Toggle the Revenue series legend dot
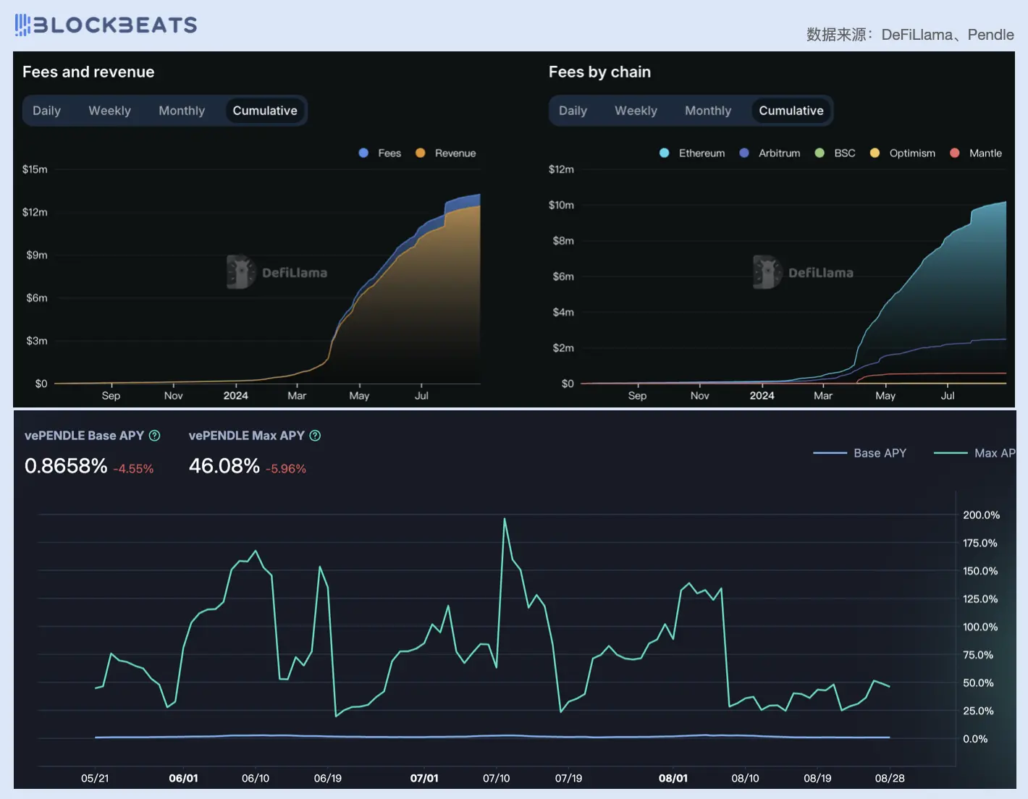Image resolution: width=1028 pixels, height=799 pixels. 420,153
